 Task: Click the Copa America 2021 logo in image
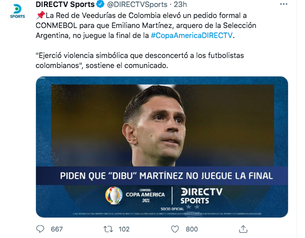(x=135, y=195)
